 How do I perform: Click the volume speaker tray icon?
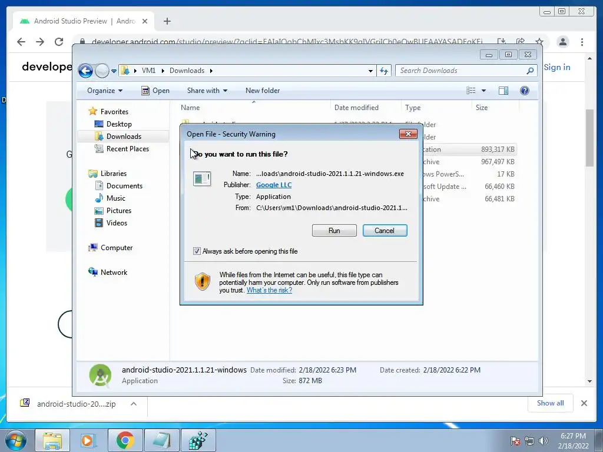point(544,441)
